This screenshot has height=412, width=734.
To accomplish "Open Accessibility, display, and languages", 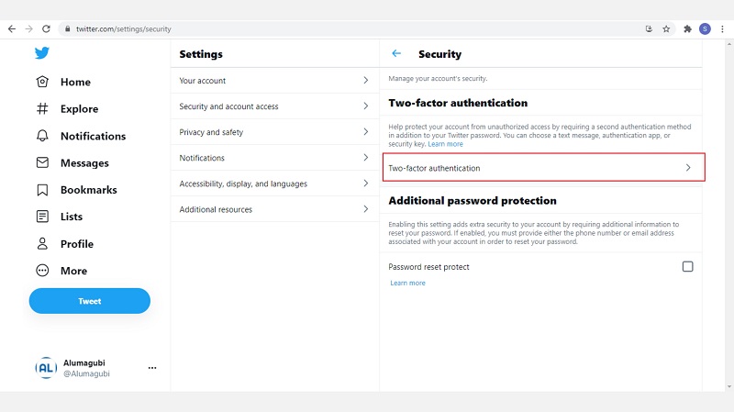I will [x=243, y=184].
